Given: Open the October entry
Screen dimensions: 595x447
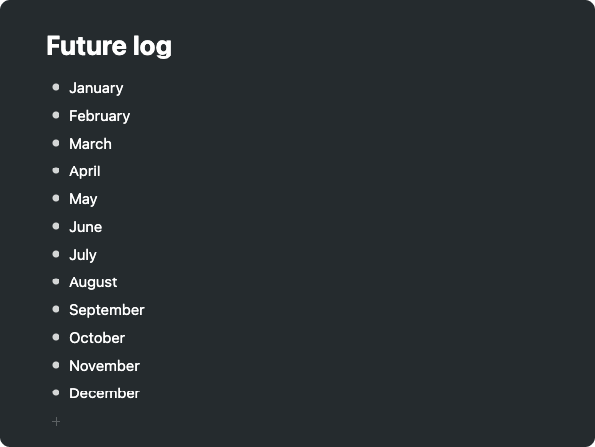Looking at the screenshot, I should (97, 338).
